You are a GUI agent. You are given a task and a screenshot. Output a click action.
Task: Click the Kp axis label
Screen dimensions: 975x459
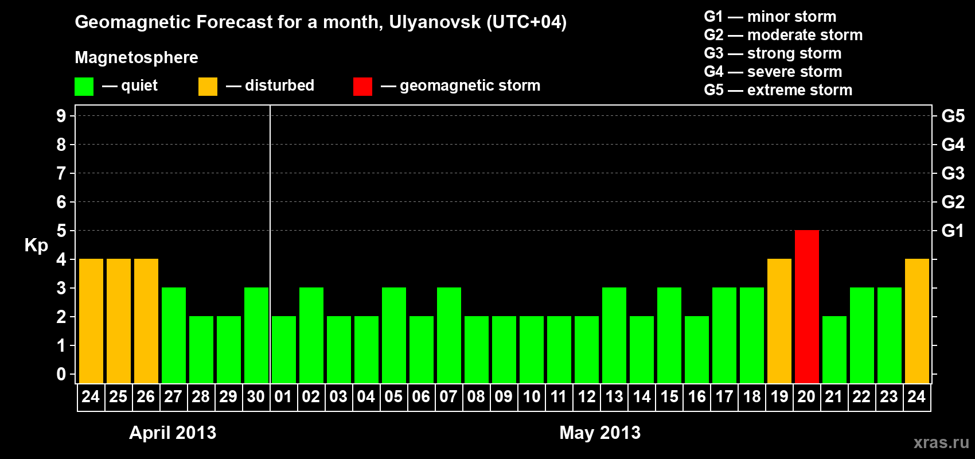click(36, 246)
